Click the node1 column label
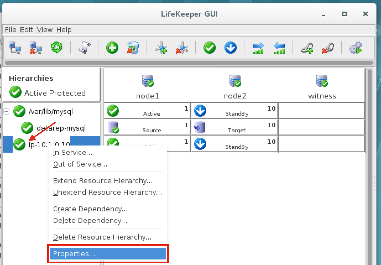381x265 pixels. pyautogui.click(x=148, y=96)
